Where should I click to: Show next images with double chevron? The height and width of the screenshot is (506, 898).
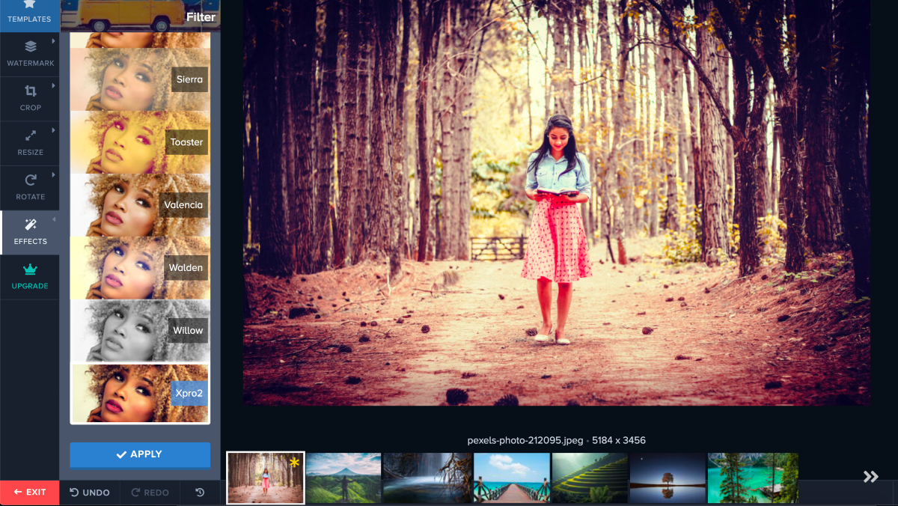[x=870, y=477]
